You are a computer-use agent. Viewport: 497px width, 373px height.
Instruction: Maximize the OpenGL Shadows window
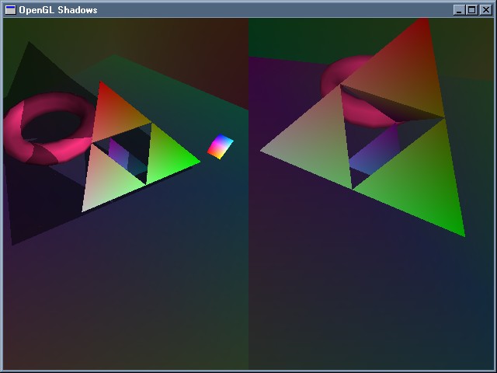471,9
